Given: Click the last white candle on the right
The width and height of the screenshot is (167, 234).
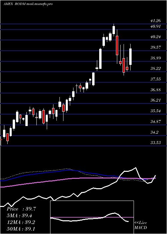Looking at the screenshot, I should point(131,57).
